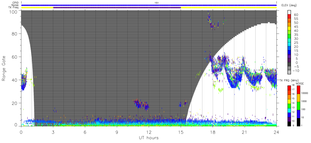The width and height of the screenshot is (311, 143).
Task: Click the noise legend value 1000
Action: pyautogui.click(x=304, y=101)
